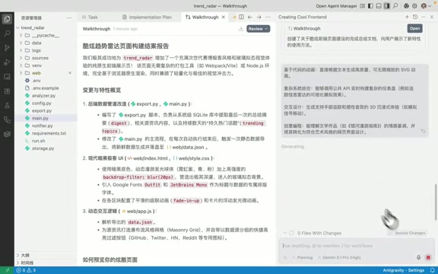Undo the user message with revert arrow
438x274 pixels.
pos(424,131)
